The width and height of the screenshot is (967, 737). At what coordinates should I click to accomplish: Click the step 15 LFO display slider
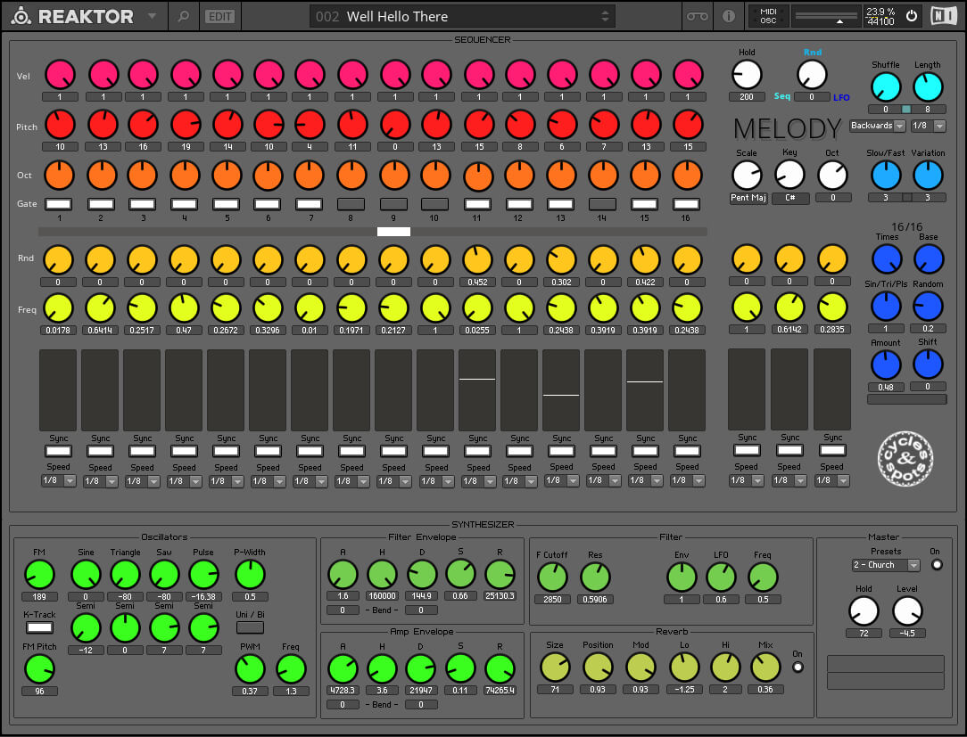[645, 390]
